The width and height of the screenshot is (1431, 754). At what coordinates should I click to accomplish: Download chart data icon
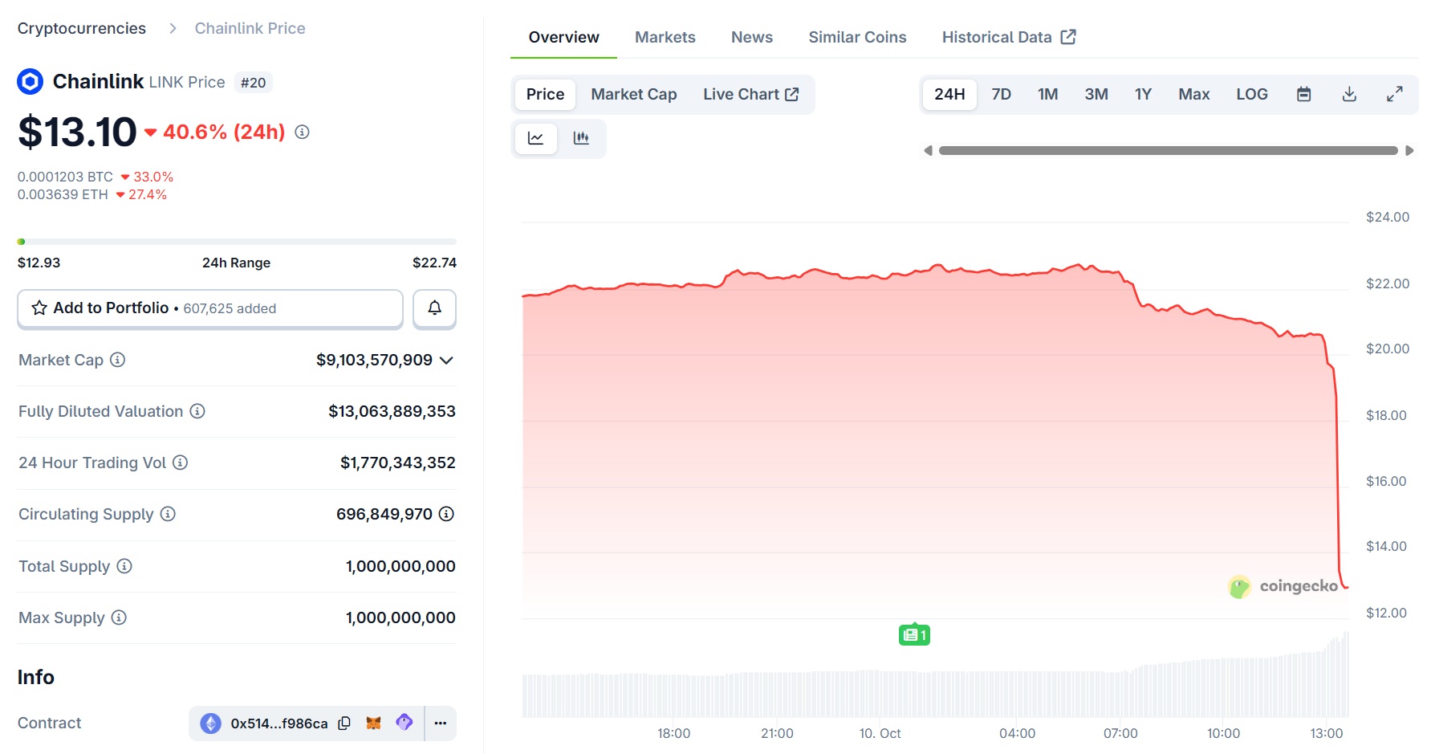click(x=1350, y=94)
